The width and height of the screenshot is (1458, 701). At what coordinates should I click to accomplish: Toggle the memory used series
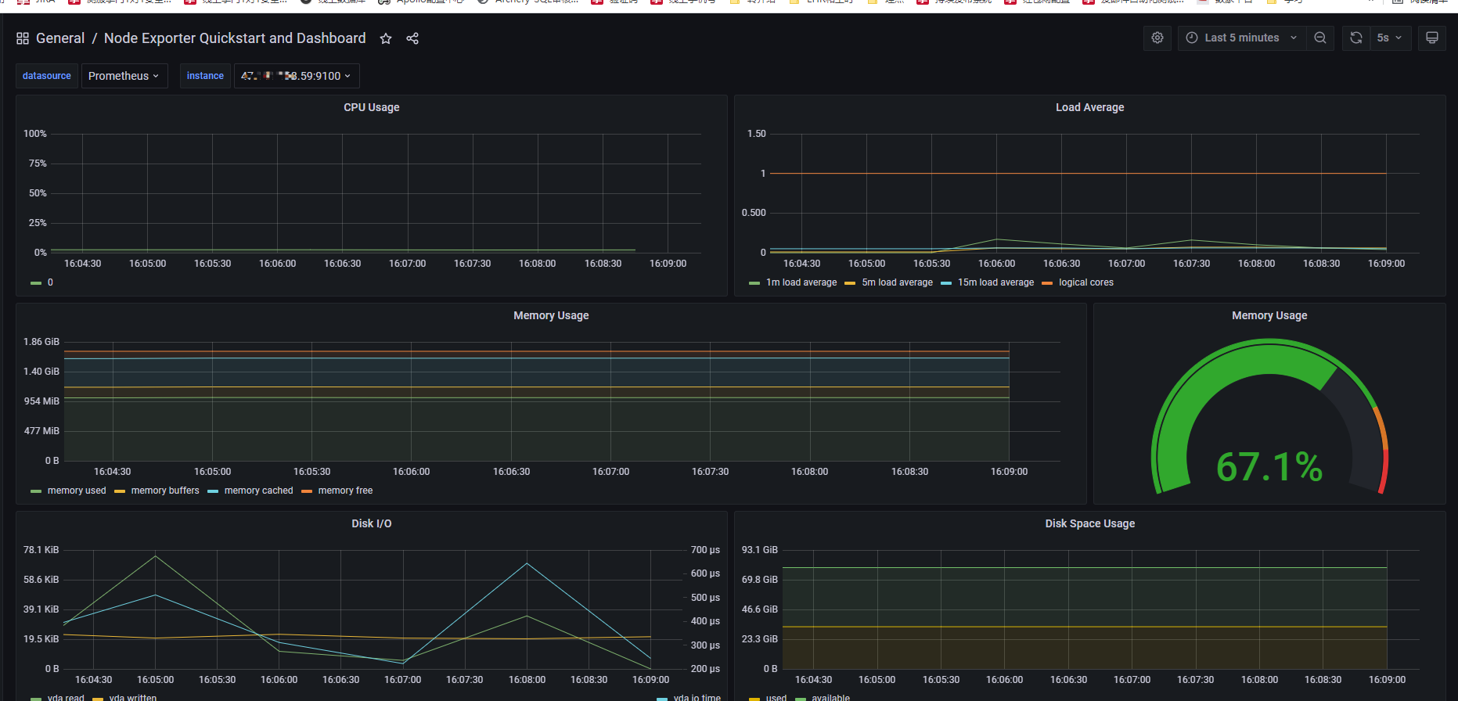[77, 491]
